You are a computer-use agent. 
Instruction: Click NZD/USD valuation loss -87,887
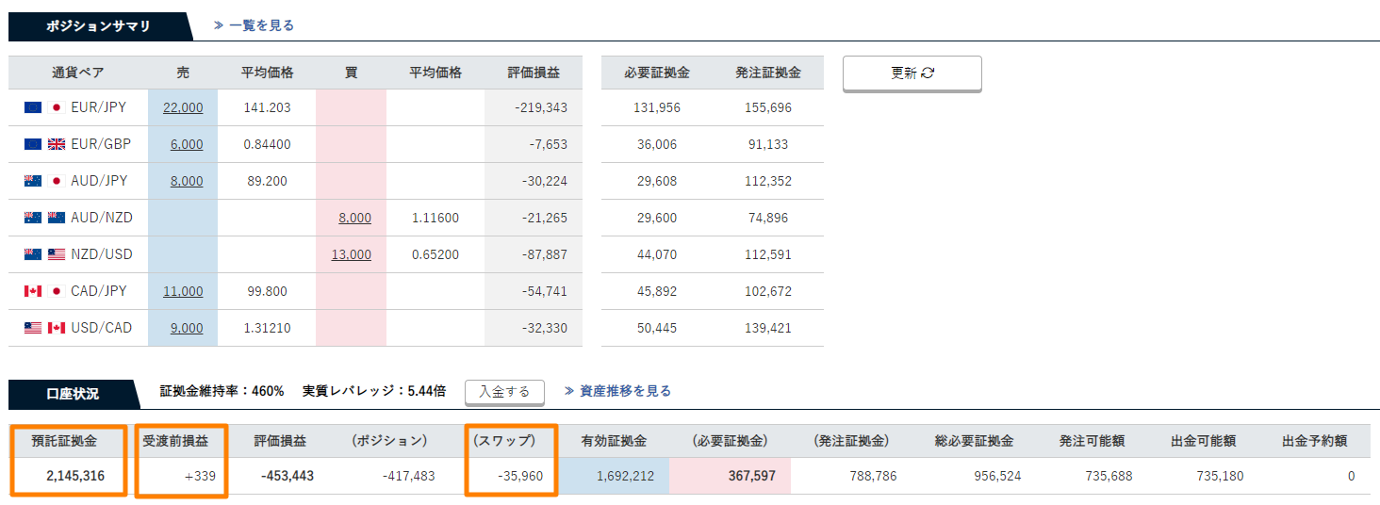click(544, 254)
